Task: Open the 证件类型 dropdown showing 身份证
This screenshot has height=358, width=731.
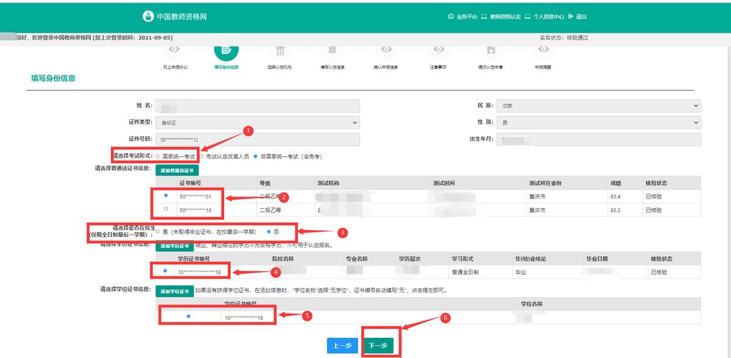Action: [258, 122]
